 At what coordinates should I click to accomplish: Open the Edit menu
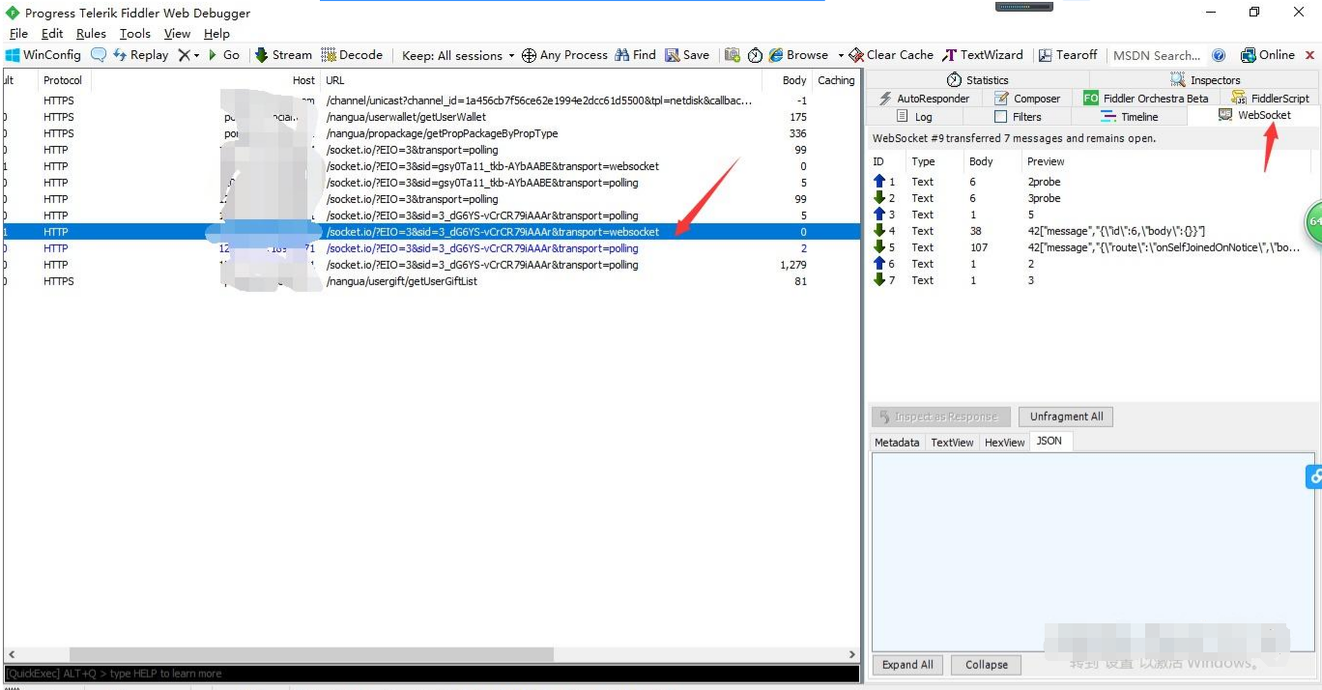pyautogui.click(x=52, y=34)
